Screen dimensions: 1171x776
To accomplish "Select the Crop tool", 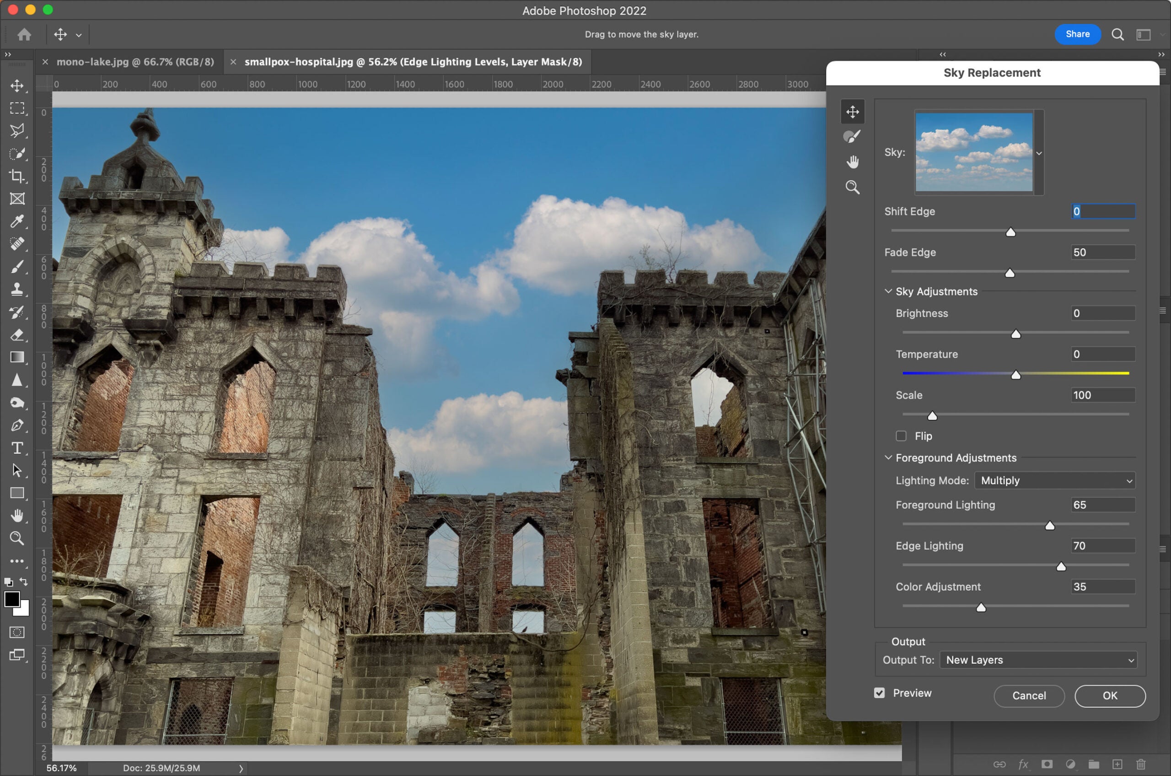I will (x=17, y=176).
